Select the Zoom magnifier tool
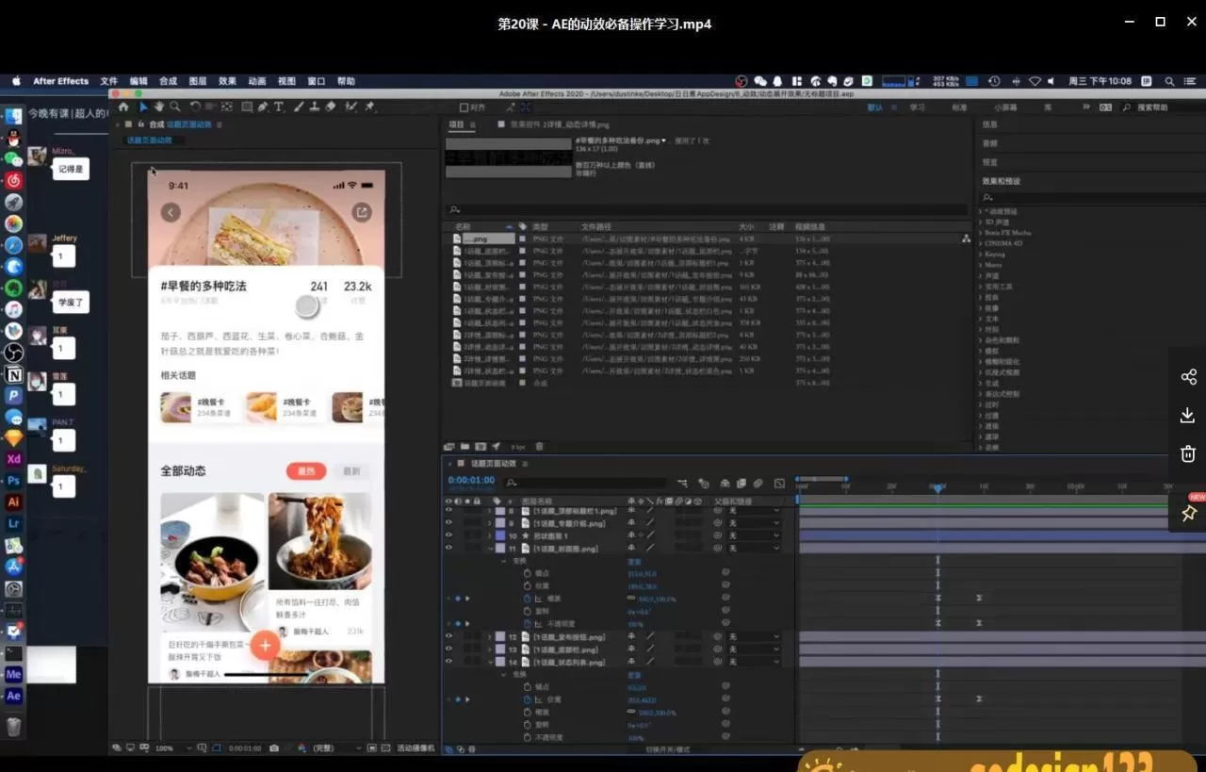 coord(174,107)
